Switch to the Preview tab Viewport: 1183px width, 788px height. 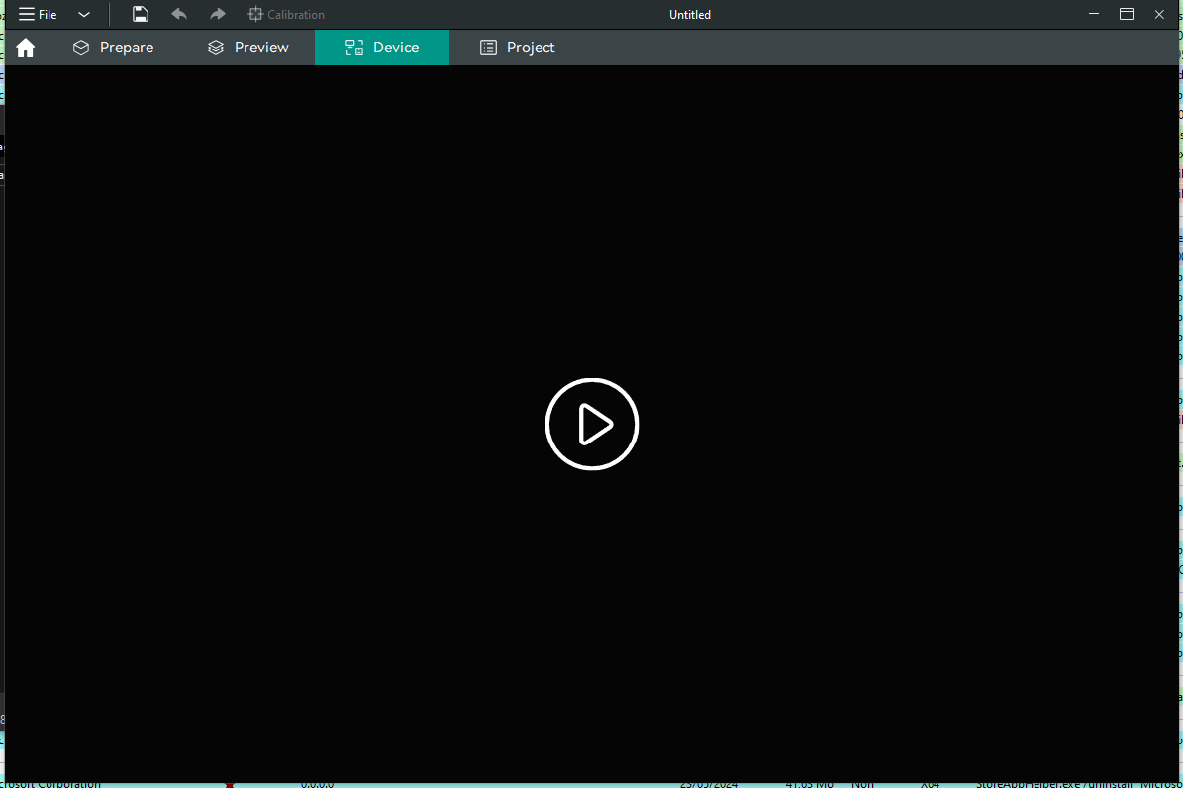248,48
